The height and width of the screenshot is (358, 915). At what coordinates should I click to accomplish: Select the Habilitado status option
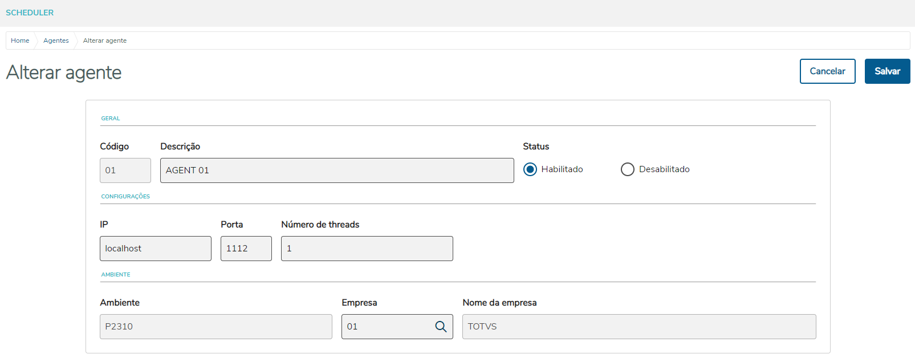530,169
